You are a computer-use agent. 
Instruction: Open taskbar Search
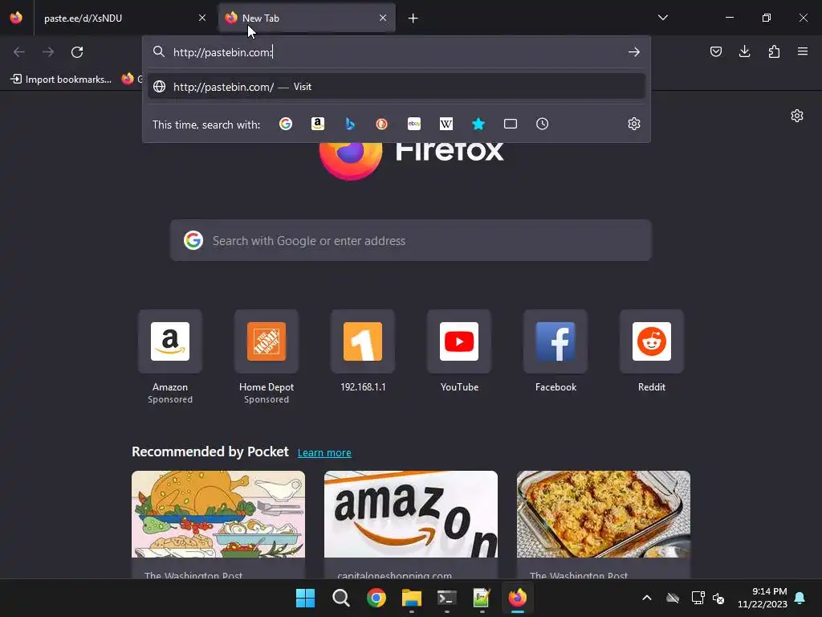pos(340,598)
